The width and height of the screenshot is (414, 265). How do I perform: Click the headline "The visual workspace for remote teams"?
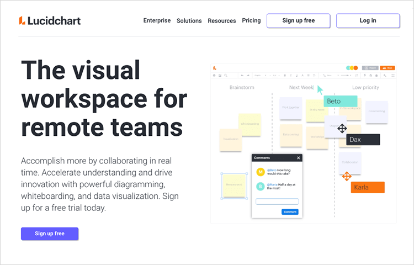pos(104,98)
